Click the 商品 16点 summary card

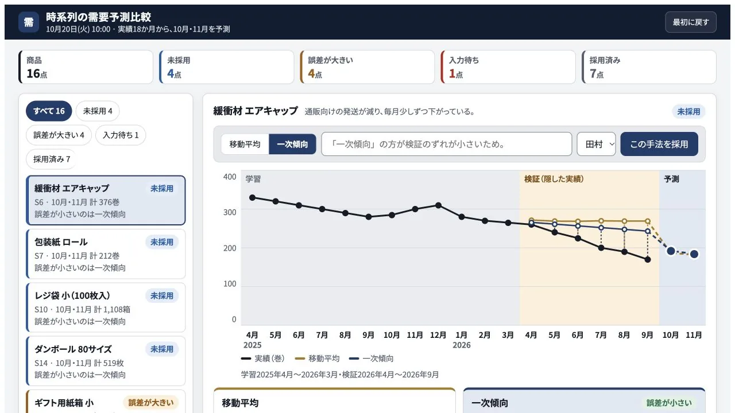pos(86,67)
